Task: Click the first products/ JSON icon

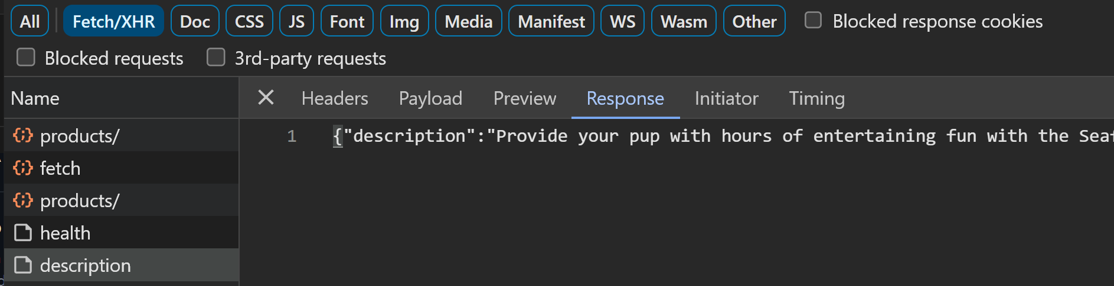Action: (23, 135)
